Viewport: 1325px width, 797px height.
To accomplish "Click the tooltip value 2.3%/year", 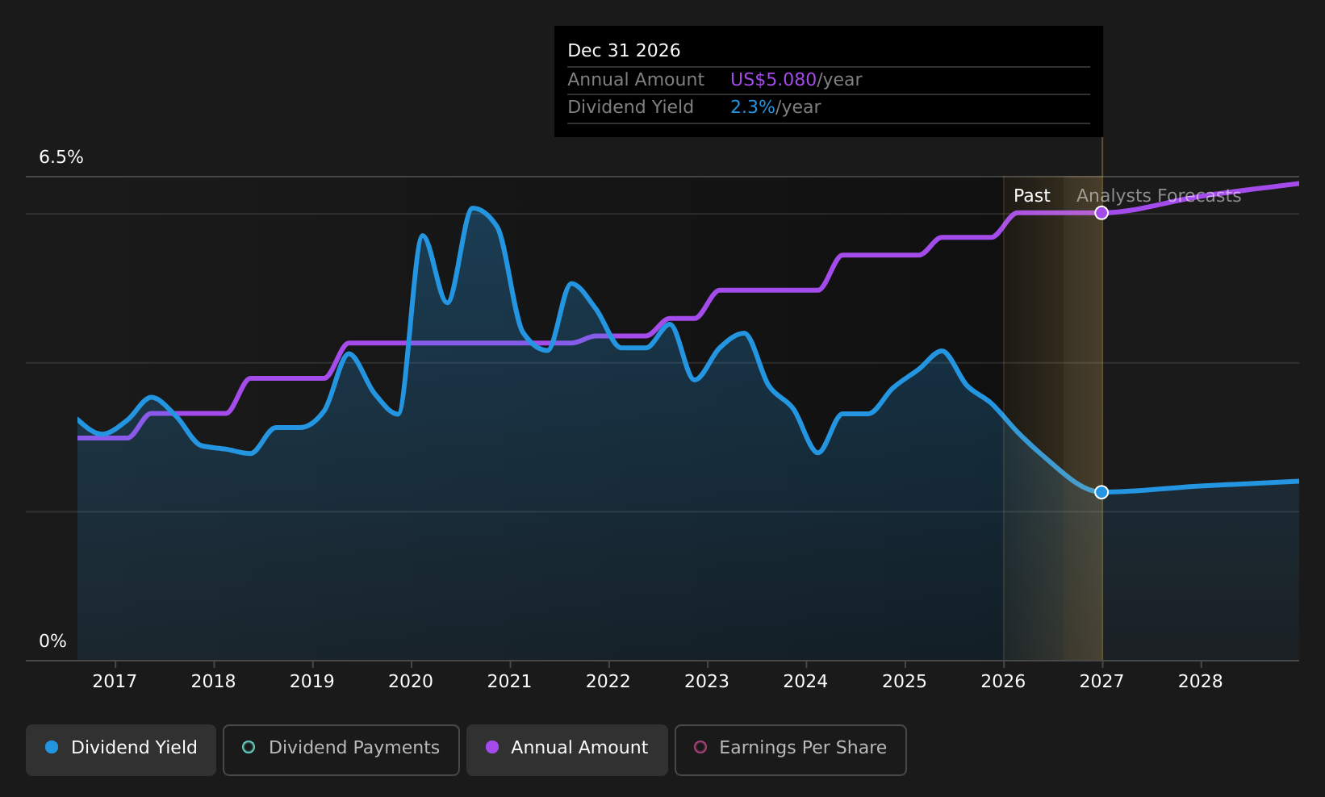I will click(x=775, y=107).
